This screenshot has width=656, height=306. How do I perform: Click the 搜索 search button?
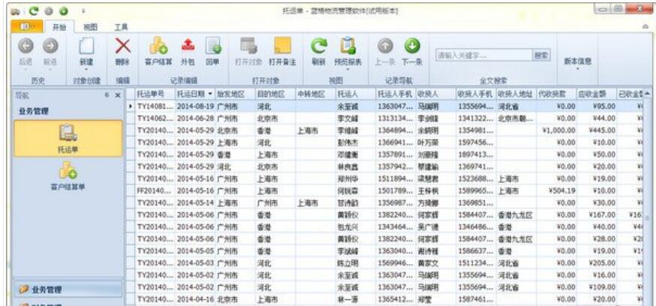(x=541, y=55)
